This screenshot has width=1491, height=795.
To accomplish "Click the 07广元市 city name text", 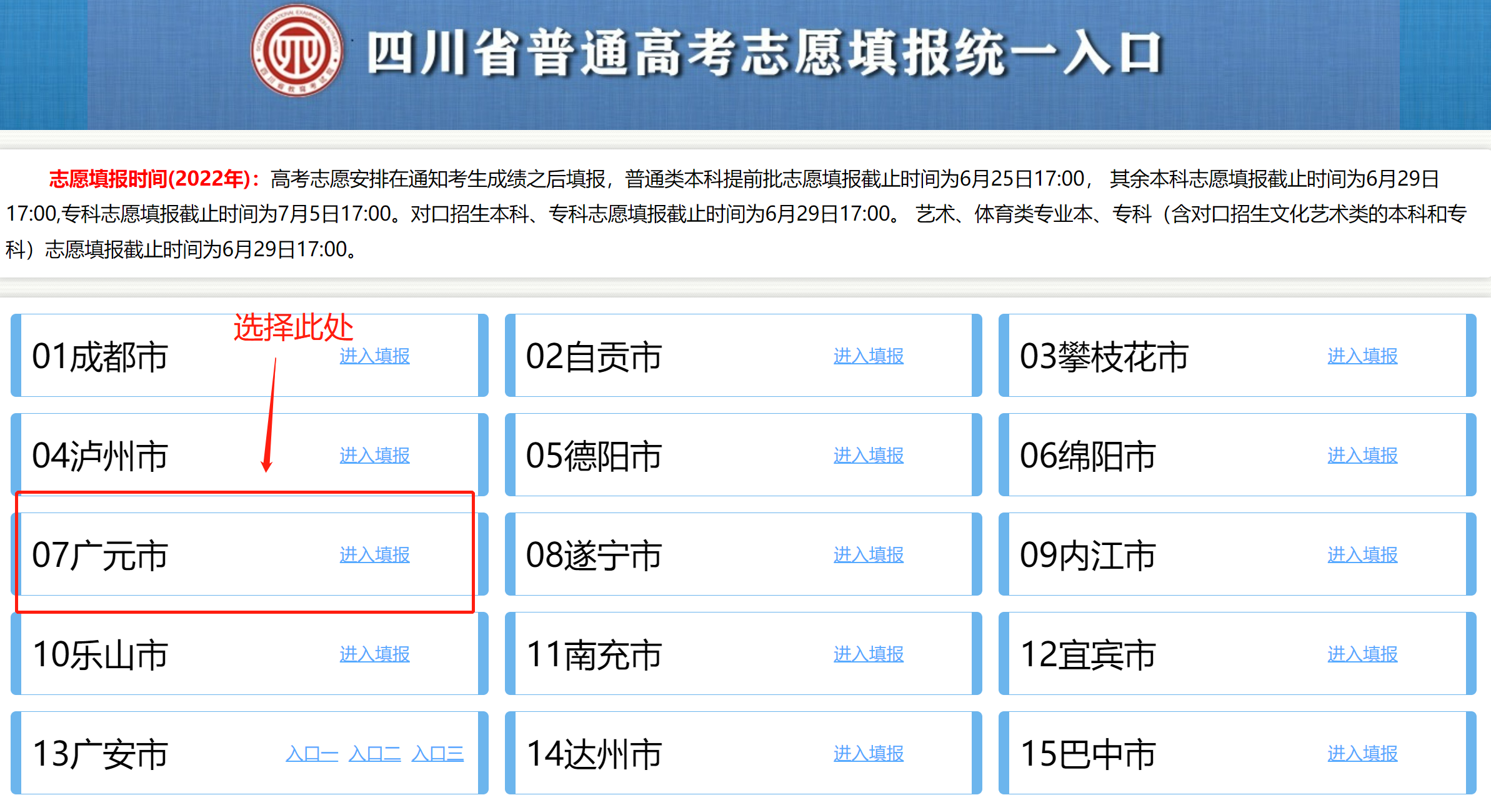I will (100, 555).
